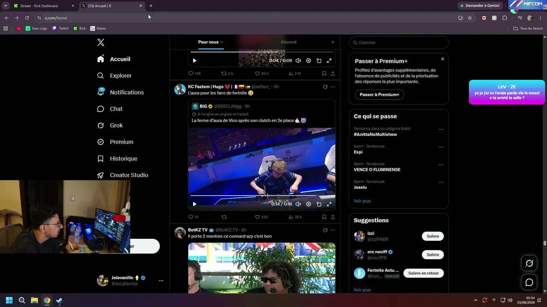The image size is (547, 307).
Task: Open Grok from the sidebar
Action: click(x=110, y=125)
